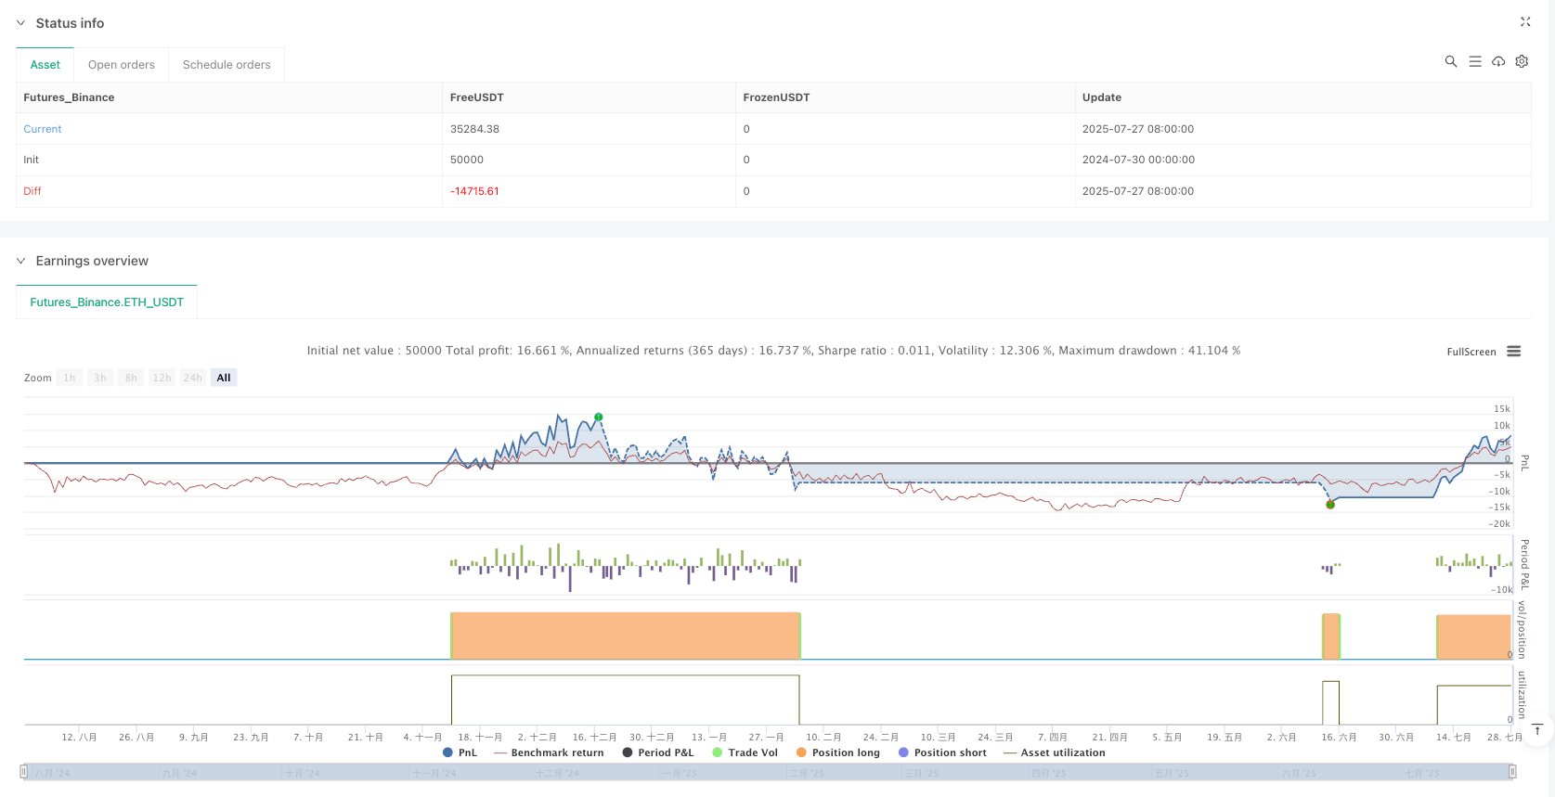Click the Current asset row link

point(43,129)
